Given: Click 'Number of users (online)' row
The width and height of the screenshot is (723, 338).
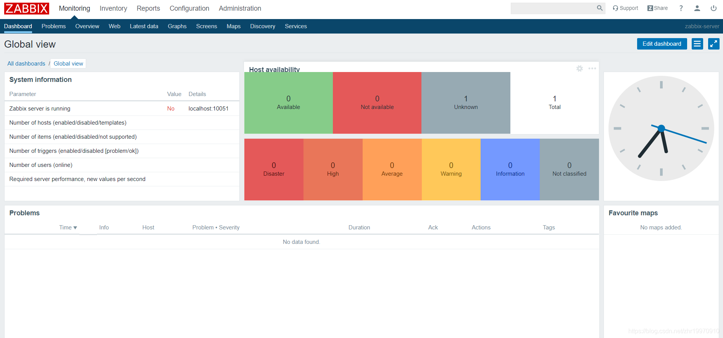Looking at the screenshot, I should tap(122, 165).
